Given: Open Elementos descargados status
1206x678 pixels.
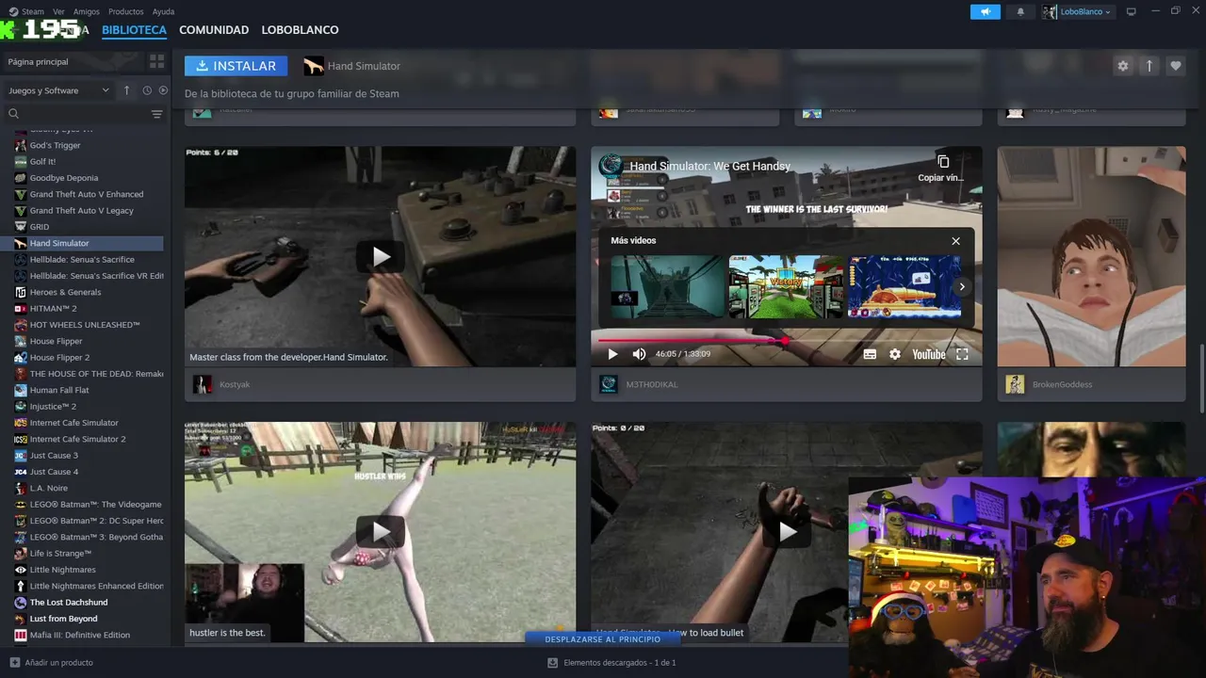Looking at the screenshot, I should click(x=611, y=662).
